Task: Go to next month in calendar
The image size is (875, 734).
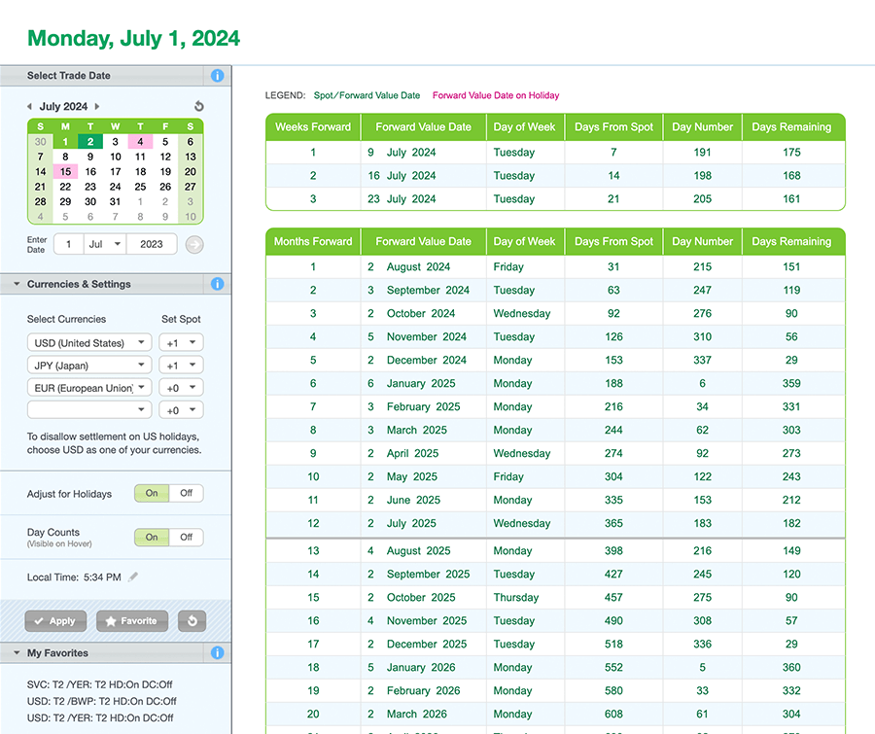Action: pyautogui.click(x=97, y=106)
